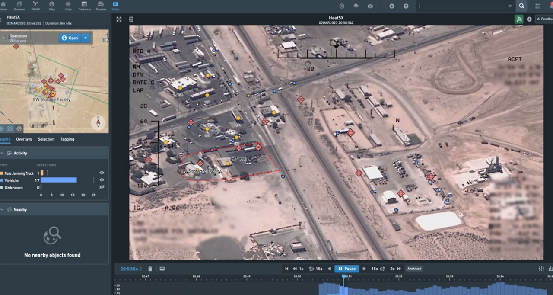Open the list menu icon at top right
The height and width of the screenshot is (295, 553).
(538, 6)
